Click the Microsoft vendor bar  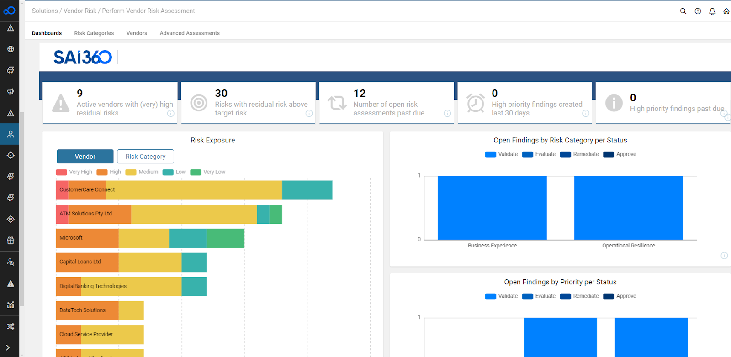(150, 238)
